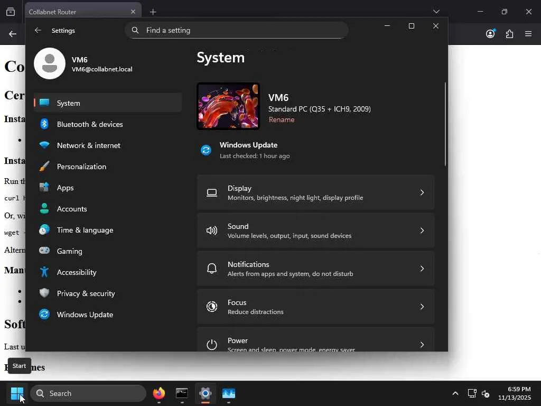541x406 pixels.
Task: Click the Time & language clock icon
Action: click(44, 230)
